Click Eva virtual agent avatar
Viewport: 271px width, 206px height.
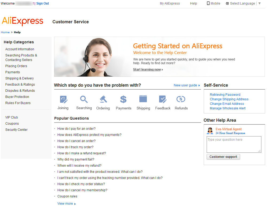click(x=210, y=131)
